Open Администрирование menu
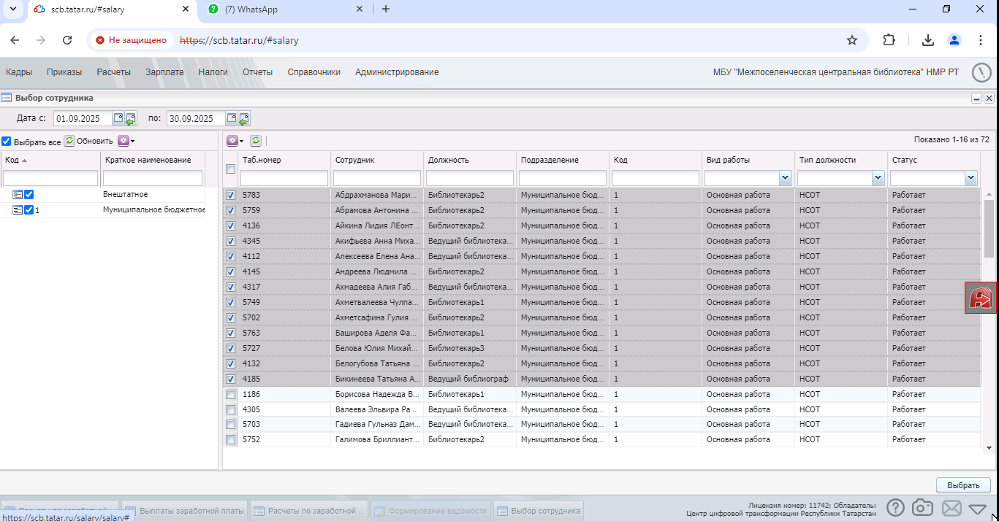Screen dimensions: 999x521 pyautogui.click(x=397, y=72)
